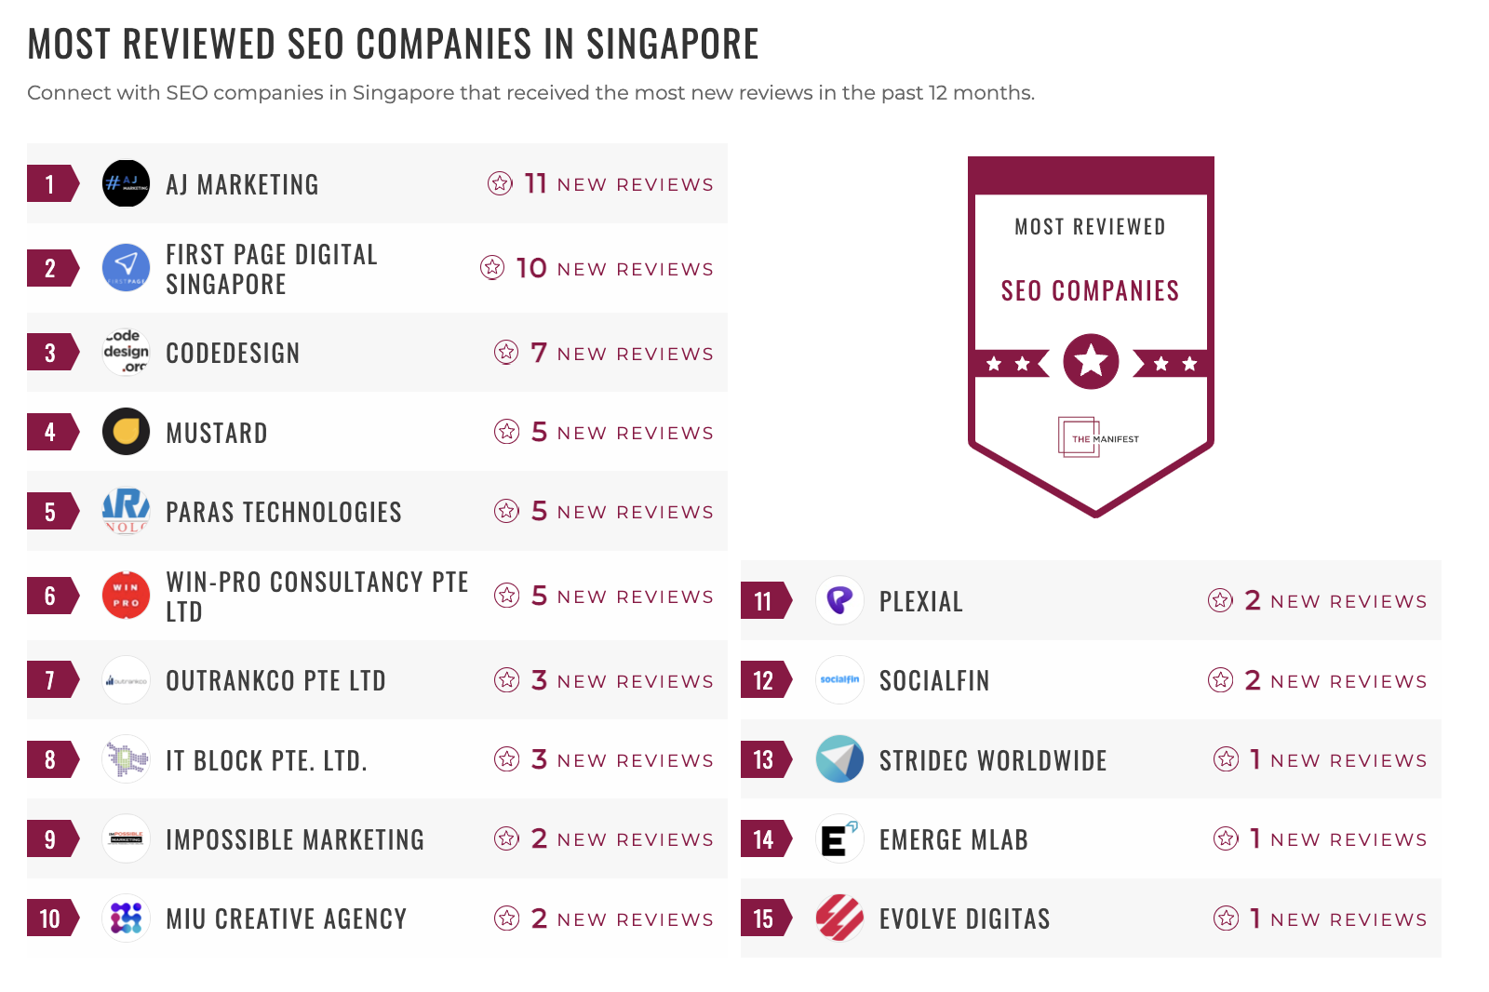Click the Mustard yellow logo icon
The width and height of the screenshot is (1489, 992).
(x=126, y=432)
